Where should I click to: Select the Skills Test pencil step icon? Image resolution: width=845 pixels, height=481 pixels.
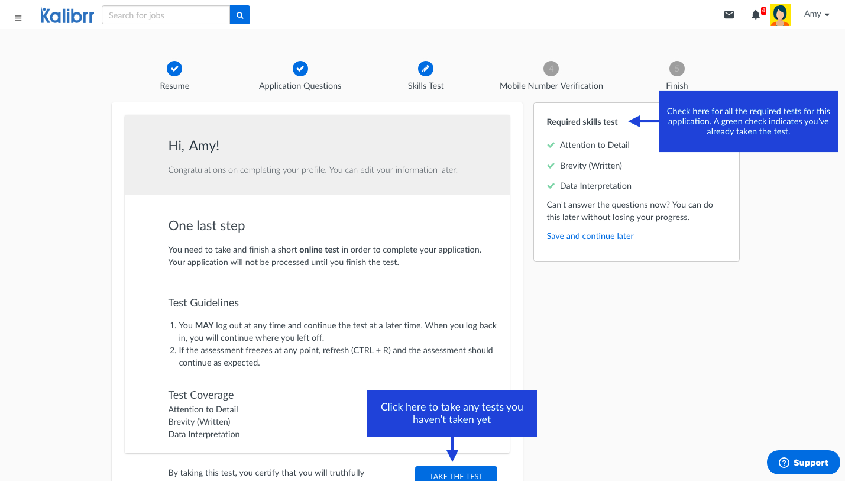click(x=426, y=69)
